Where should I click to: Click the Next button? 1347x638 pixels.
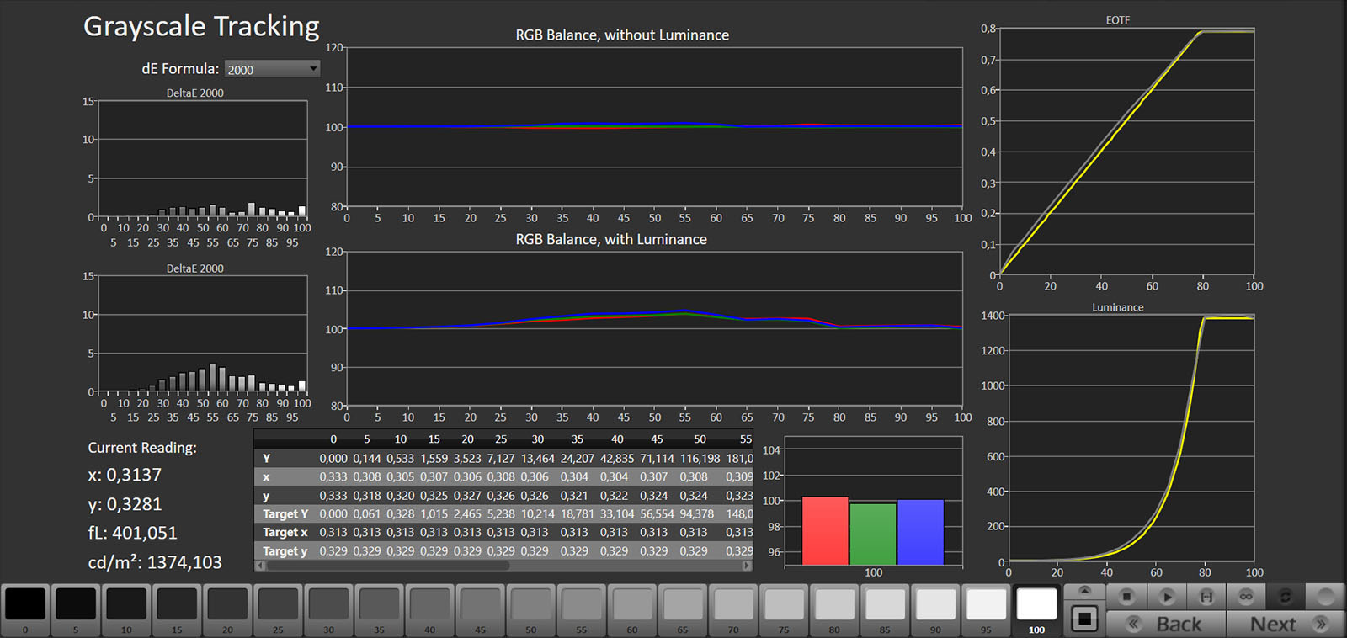point(1286,624)
